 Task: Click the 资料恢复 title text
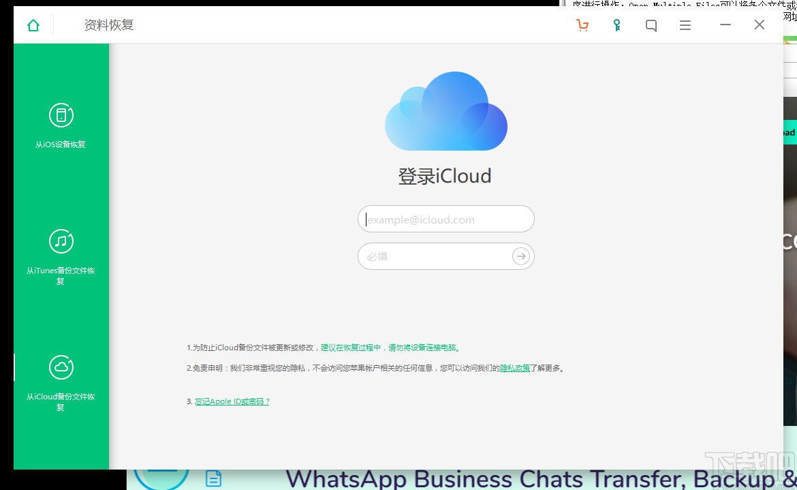(x=109, y=25)
